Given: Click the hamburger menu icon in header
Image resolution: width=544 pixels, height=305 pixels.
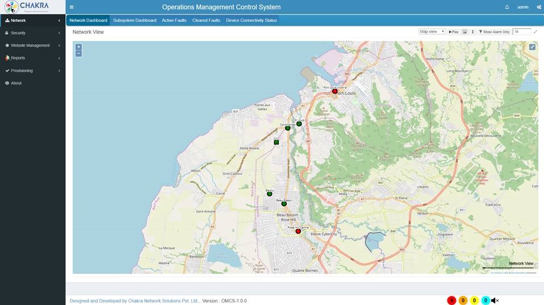Looking at the screenshot, I should tap(72, 7).
